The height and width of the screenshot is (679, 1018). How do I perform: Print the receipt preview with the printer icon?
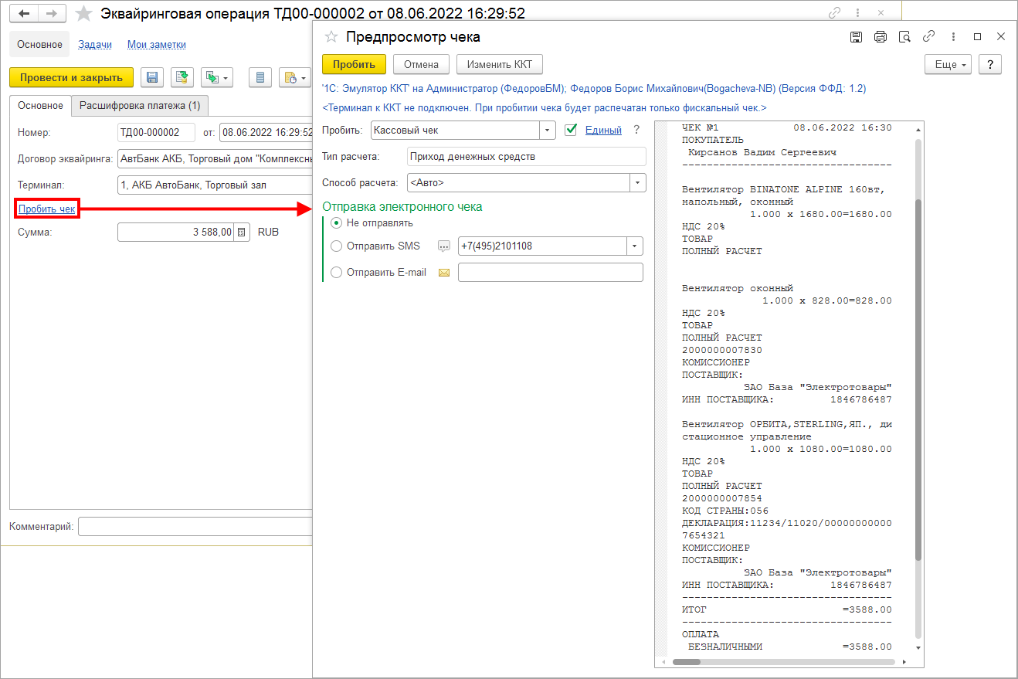tap(881, 36)
